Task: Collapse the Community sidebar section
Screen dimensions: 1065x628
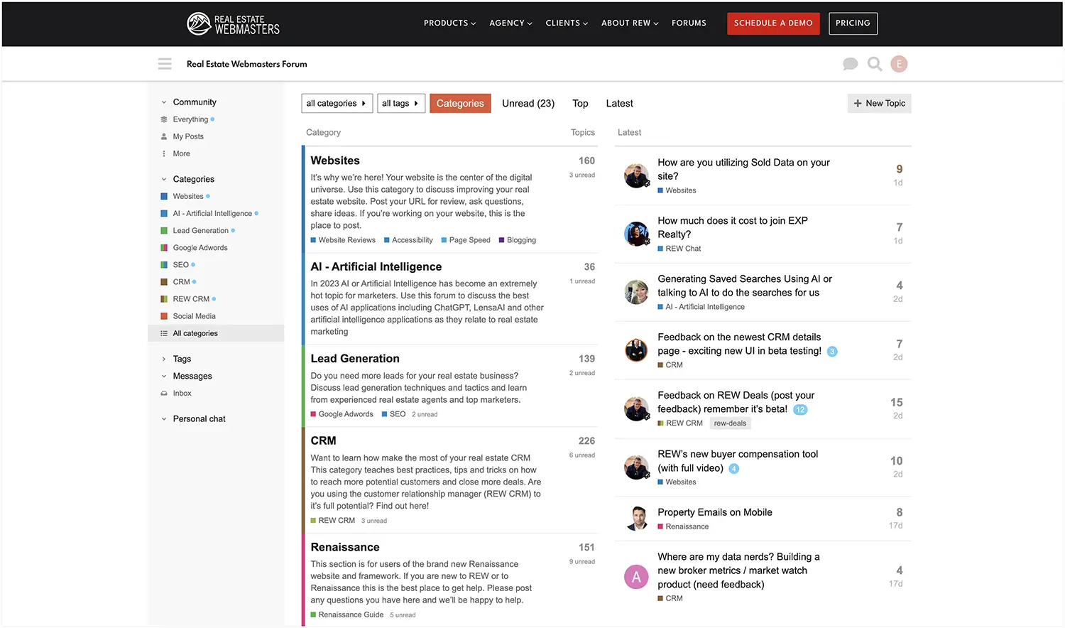Action: 164,102
